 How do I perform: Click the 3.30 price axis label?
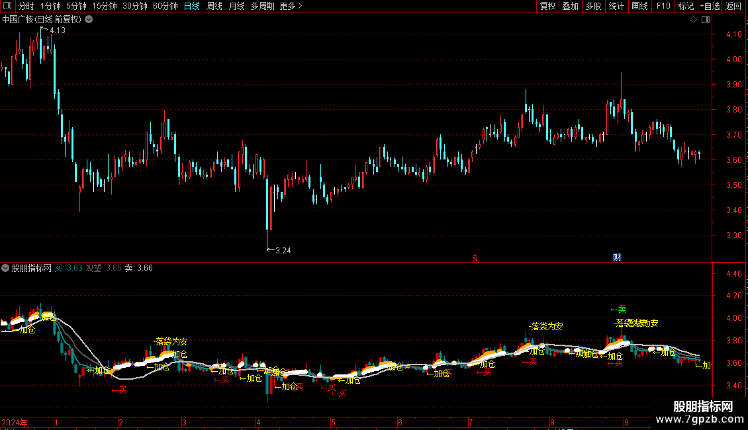[x=734, y=235]
